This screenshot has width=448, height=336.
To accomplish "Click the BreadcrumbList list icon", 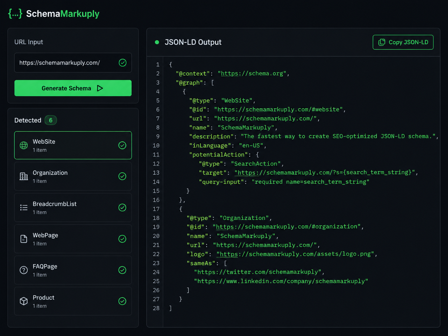I will pyautogui.click(x=24, y=208).
